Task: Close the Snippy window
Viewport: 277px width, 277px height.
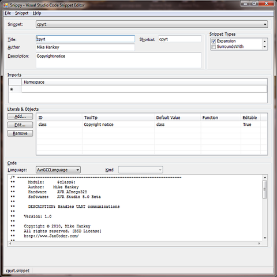Action: coord(267,3)
